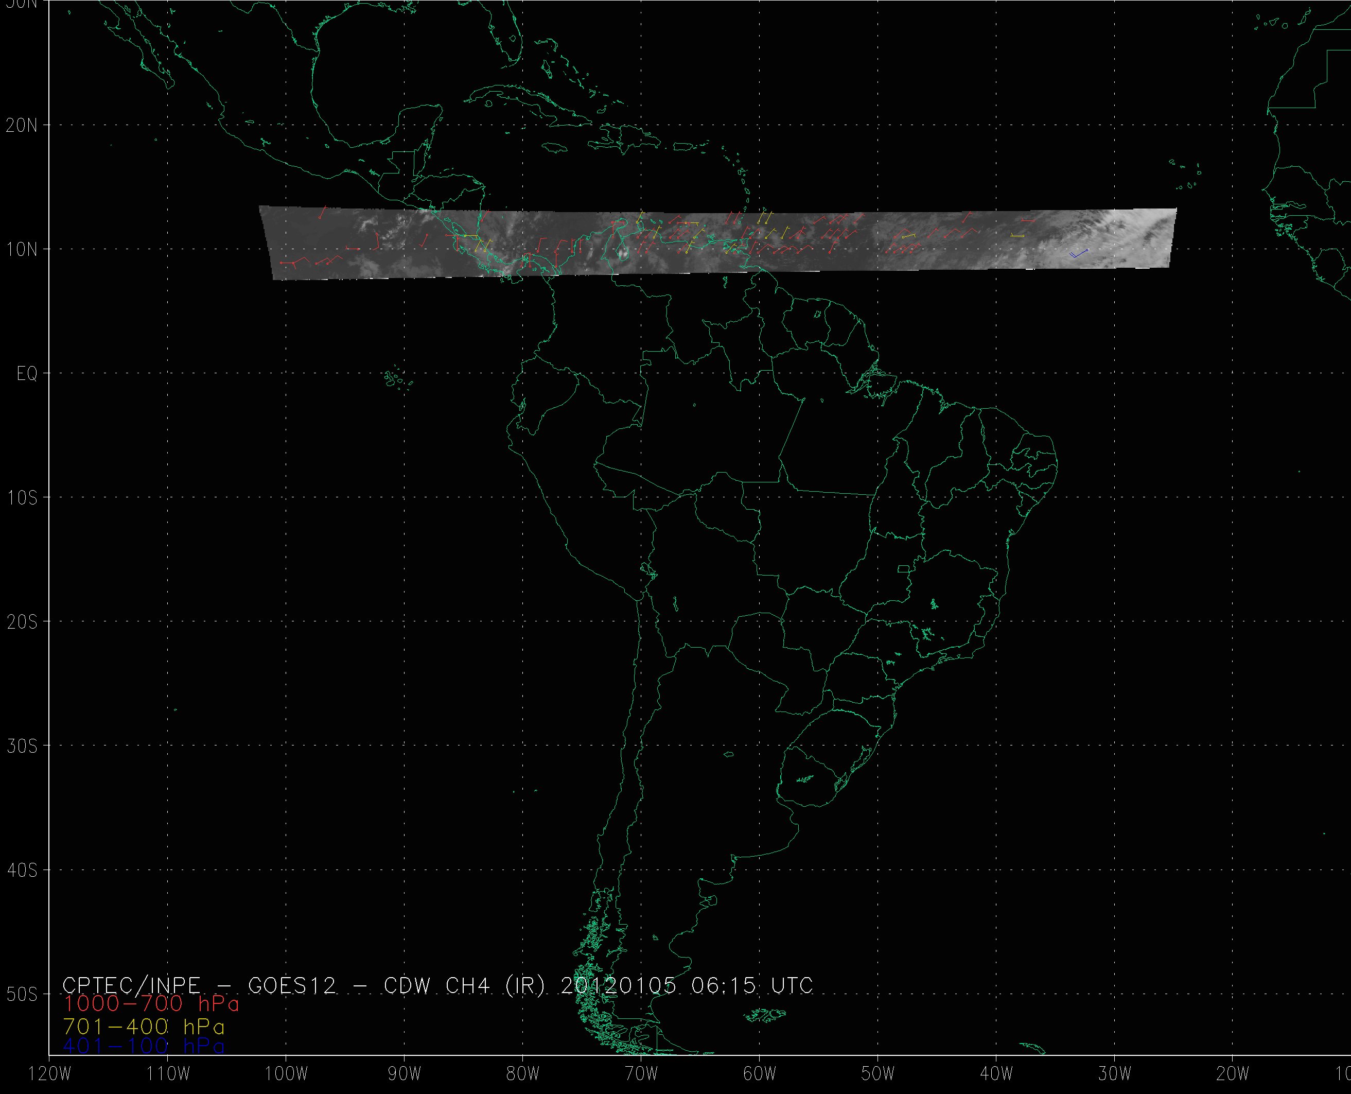Screen dimensions: 1351x1094
Task: Click the 20N latitude label
Action: click(22, 126)
